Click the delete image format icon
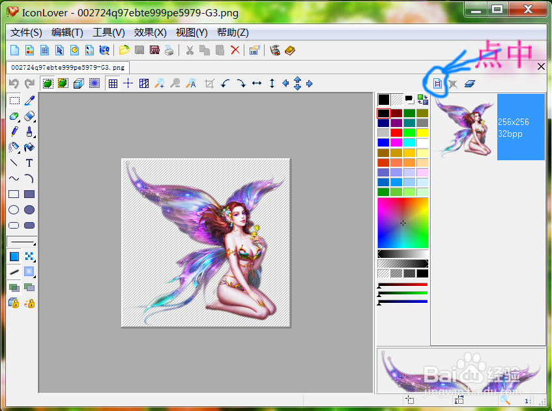 [x=453, y=84]
